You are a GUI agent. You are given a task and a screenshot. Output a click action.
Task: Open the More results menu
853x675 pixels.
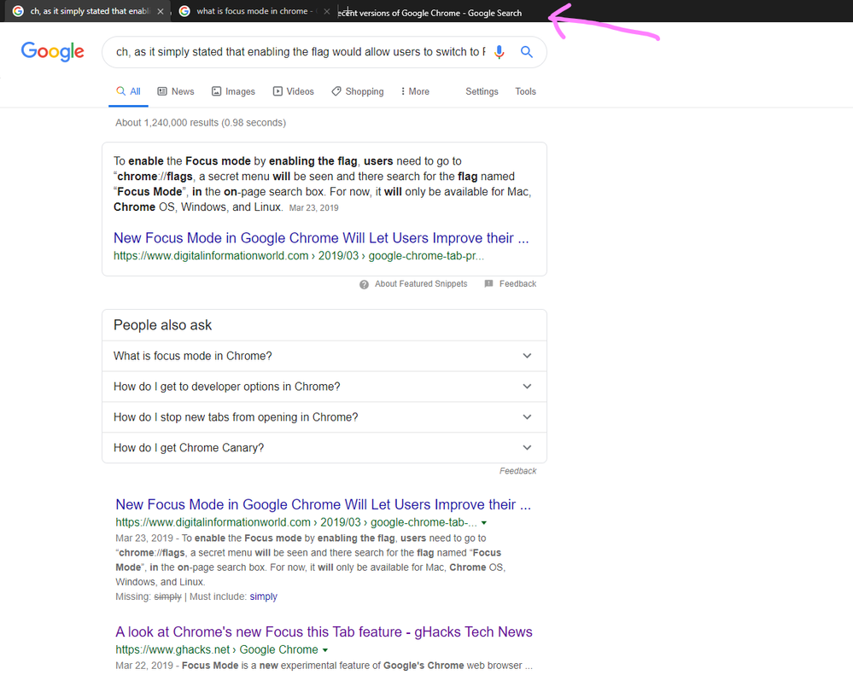point(413,91)
